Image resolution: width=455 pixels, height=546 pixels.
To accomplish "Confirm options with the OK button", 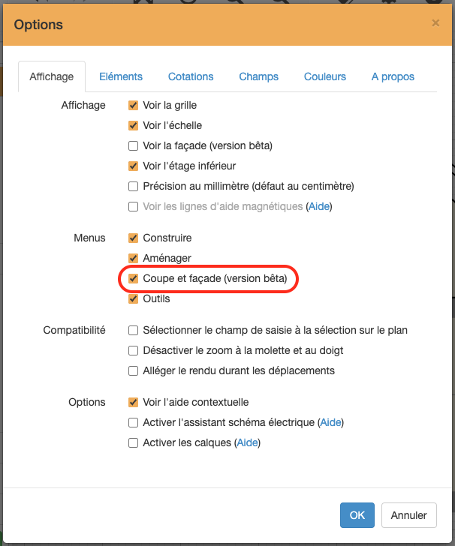I will pyautogui.click(x=357, y=515).
